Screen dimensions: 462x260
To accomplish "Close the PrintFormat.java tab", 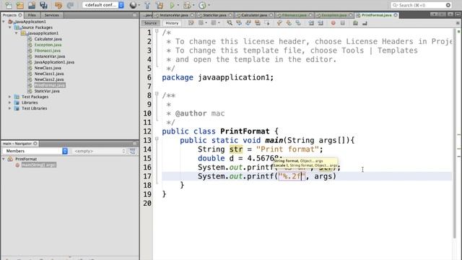I will point(396,15).
